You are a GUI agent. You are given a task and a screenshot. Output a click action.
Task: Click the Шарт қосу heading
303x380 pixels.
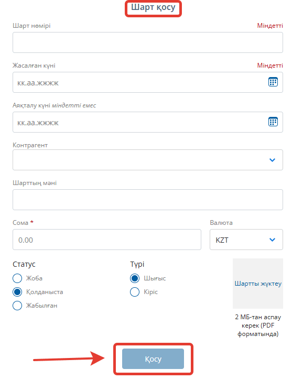pyautogui.click(x=153, y=7)
